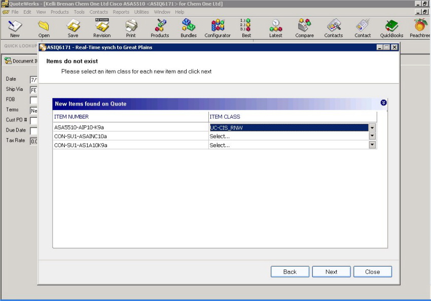Click the ITEM NUMBER column header
The width and height of the screenshot is (431, 301).
pos(130,117)
